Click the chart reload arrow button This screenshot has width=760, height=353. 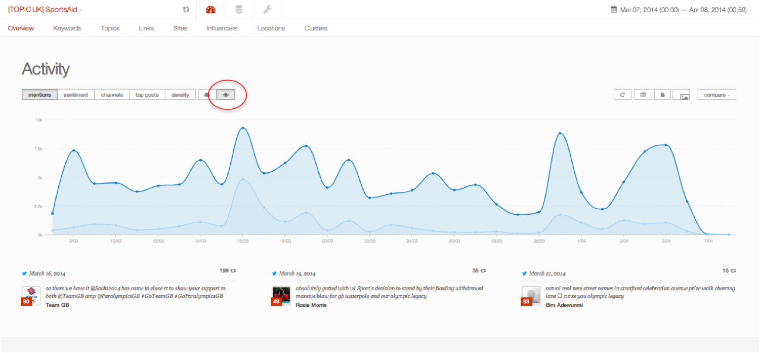click(622, 95)
